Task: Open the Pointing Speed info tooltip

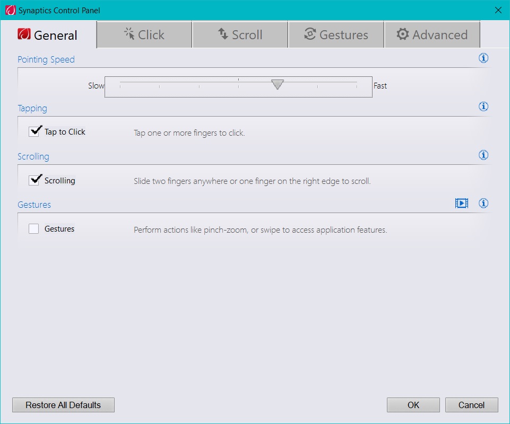Action: [x=483, y=58]
